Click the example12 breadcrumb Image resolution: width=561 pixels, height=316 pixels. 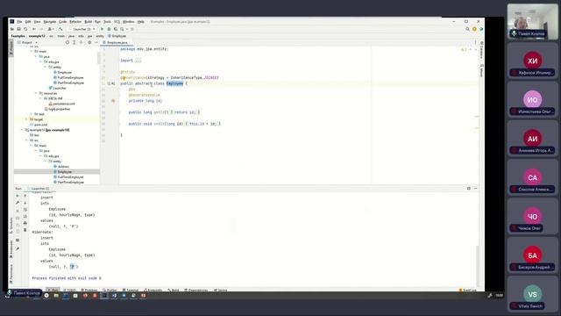(37, 36)
